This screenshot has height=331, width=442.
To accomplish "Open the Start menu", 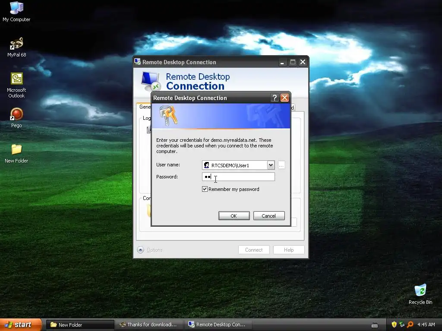I will (x=21, y=325).
